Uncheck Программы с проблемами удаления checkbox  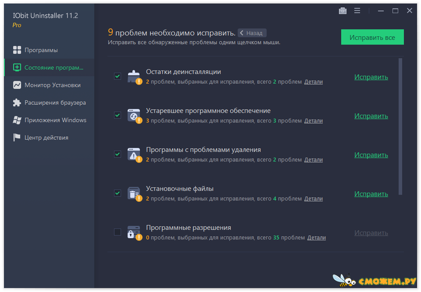(118, 154)
